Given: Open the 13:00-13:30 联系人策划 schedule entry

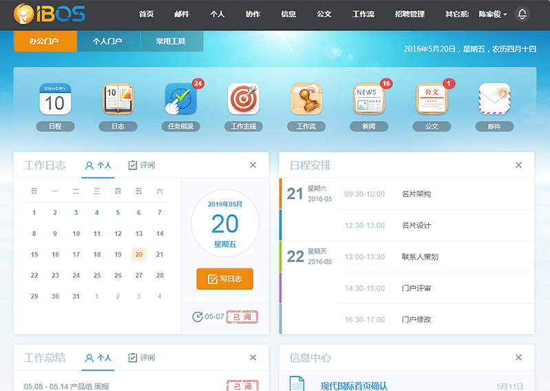Looking at the screenshot, I should coord(436,257).
